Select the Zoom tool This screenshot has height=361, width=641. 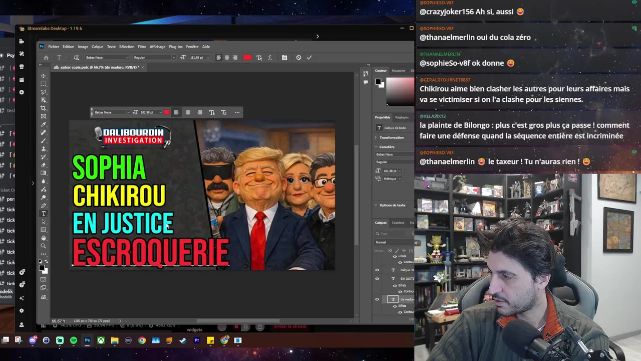(44, 246)
